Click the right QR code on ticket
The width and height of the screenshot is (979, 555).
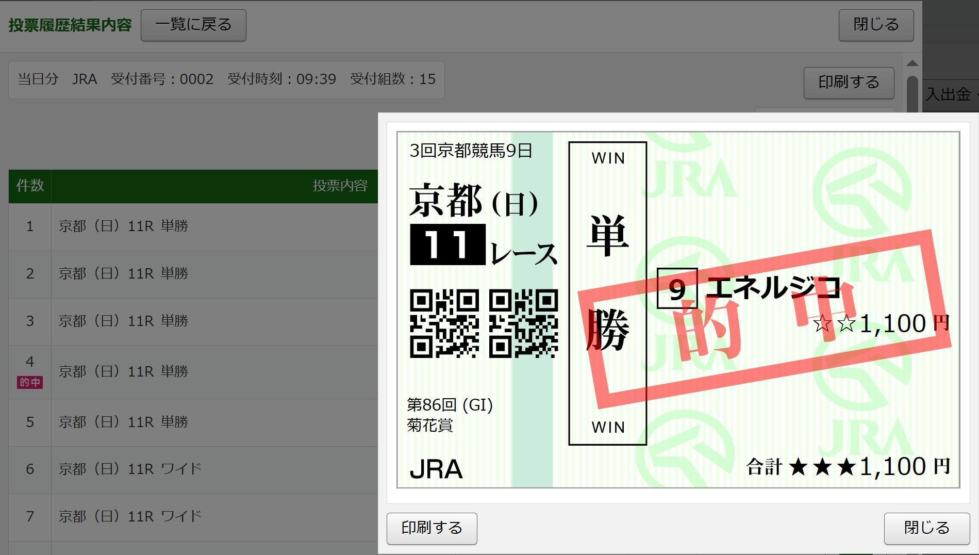(x=523, y=323)
